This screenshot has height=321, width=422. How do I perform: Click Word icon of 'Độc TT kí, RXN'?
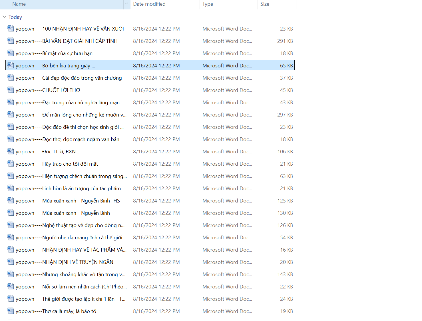pos(11,151)
